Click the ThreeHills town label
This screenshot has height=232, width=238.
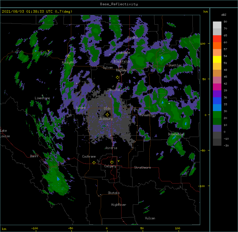[147, 115]
